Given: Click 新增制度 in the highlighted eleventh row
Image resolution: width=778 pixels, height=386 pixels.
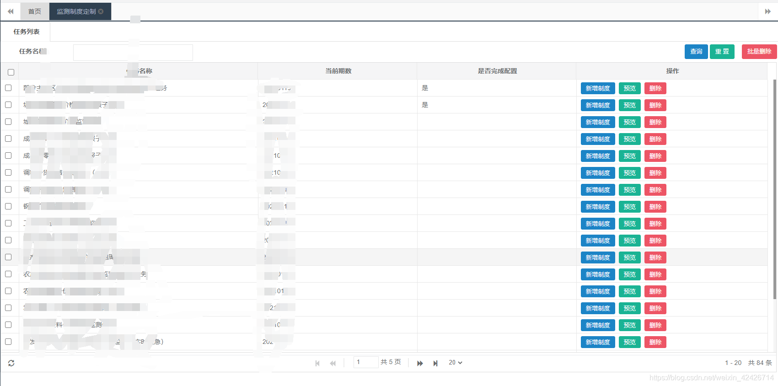Looking at the screenshot, I should click(598, 257).
